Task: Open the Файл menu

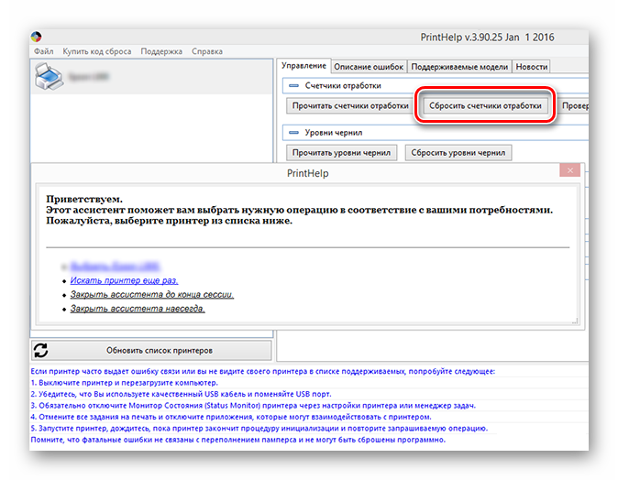Action: coord(43,52)
